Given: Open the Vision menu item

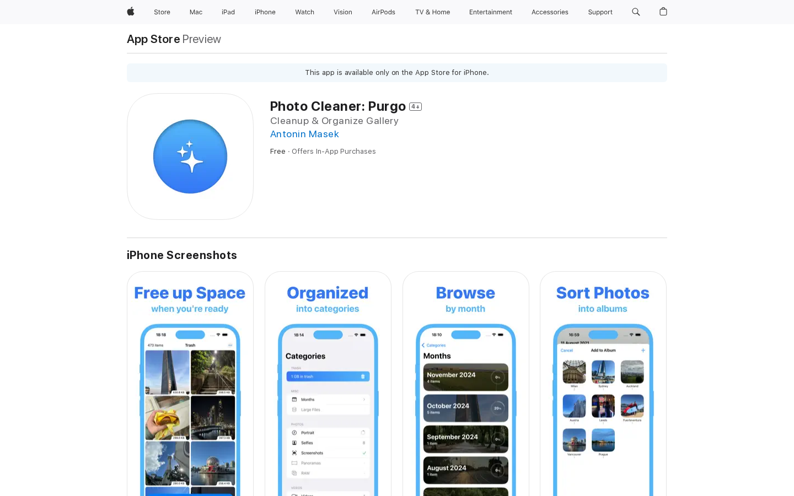Looking at the screenshot, I should click(343, 12).
